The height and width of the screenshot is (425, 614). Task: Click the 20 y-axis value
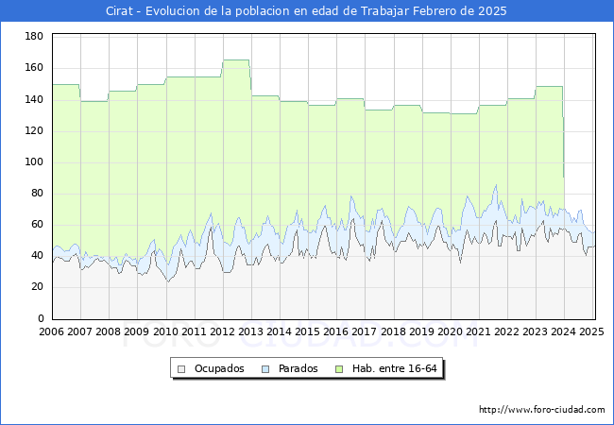point(37,287)
